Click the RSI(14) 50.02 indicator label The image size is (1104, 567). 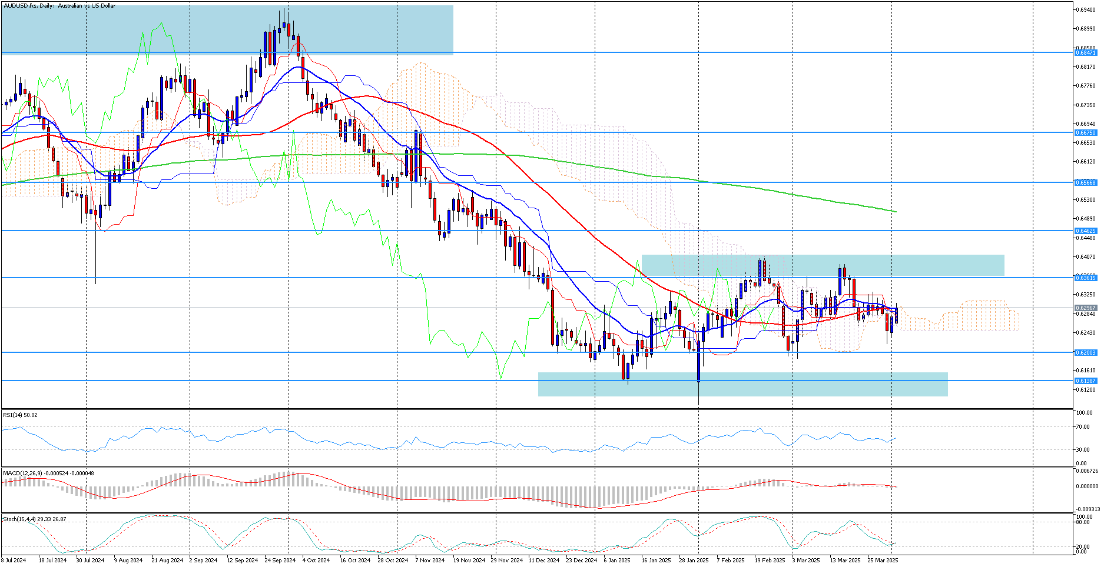coord(20,415)
